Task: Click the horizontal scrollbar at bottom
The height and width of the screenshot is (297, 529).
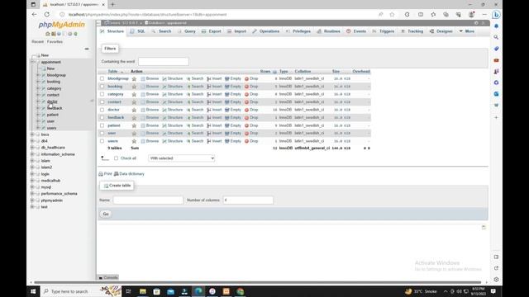Action: [258, 282]
